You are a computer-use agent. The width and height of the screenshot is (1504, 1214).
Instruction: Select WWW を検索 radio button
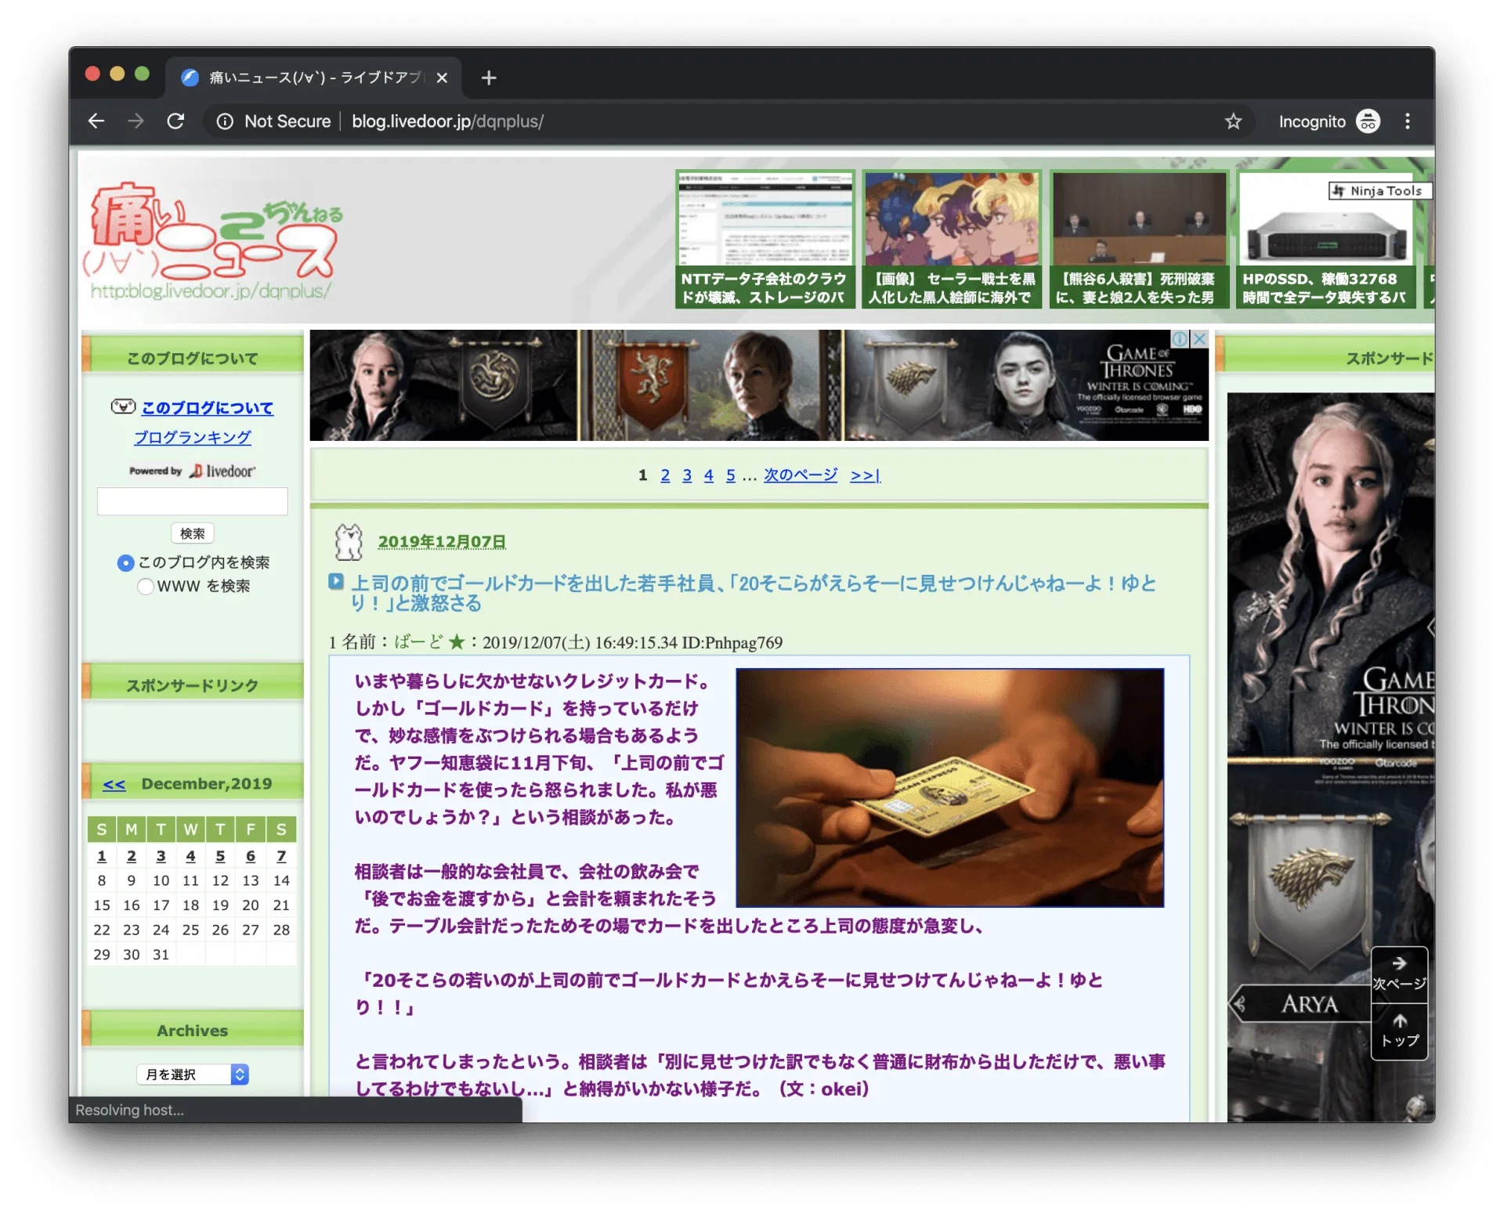[x=145, y=586]
